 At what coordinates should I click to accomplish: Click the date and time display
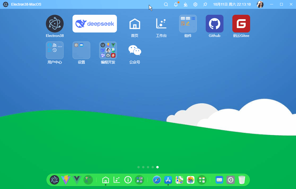(x=232, y=4)
